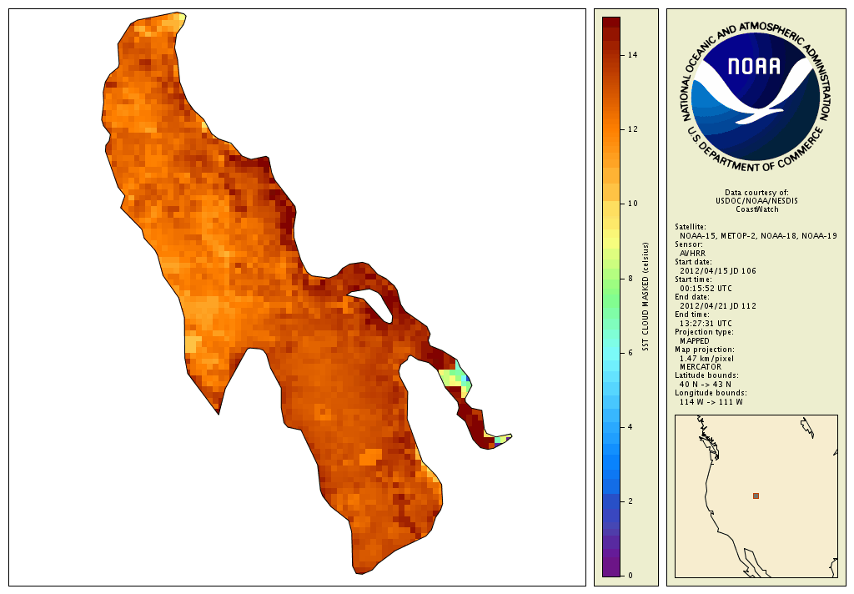Click the 'Sensor:' label
Viewport: 854px width, 594px height.
[x=688, y=244]
